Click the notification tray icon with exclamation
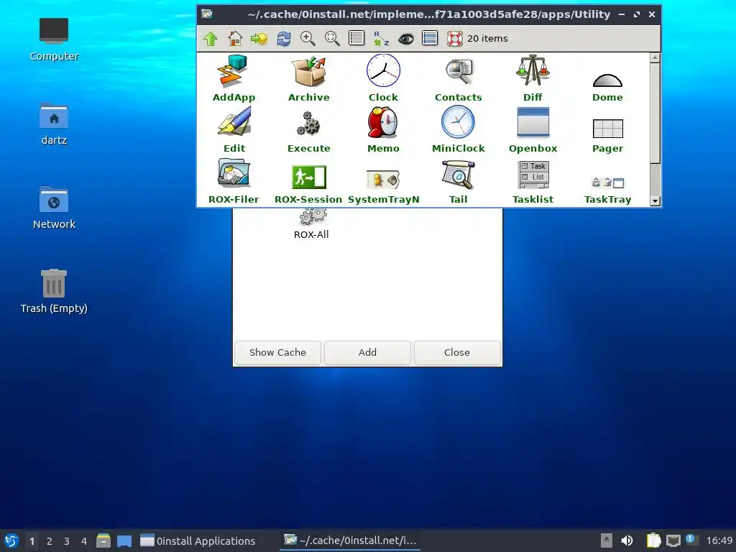 pyautogui.click(x=691, y=540)
